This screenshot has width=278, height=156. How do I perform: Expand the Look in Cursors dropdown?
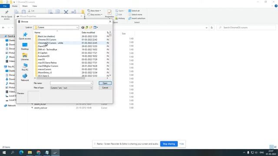(x=77, y=27)
